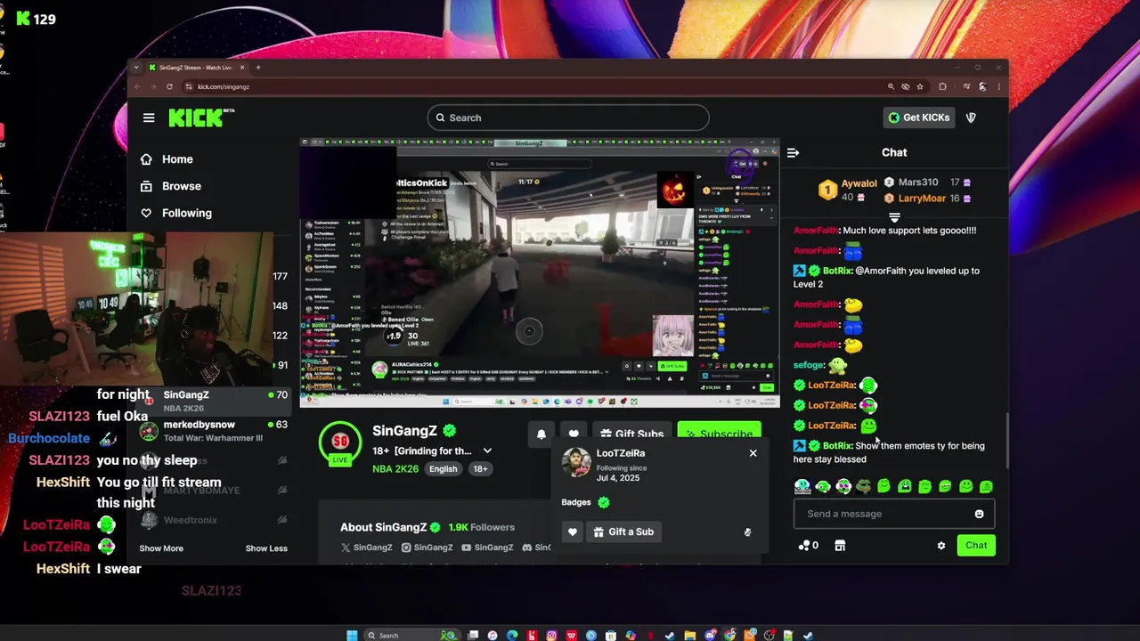Click the SinGangZ LIVE avatar
Screen dimensions: 1140x641
tap(340, 444)
